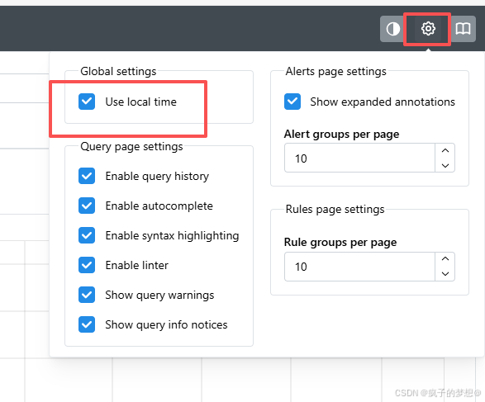This screenshot has height=402, width=485.
Task: Click the Use local time label
Action: point(141,102)
